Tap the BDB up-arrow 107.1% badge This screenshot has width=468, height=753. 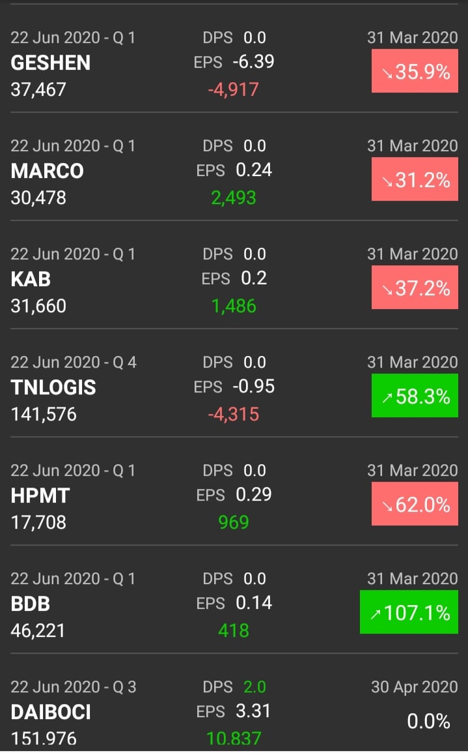[409, 612]
